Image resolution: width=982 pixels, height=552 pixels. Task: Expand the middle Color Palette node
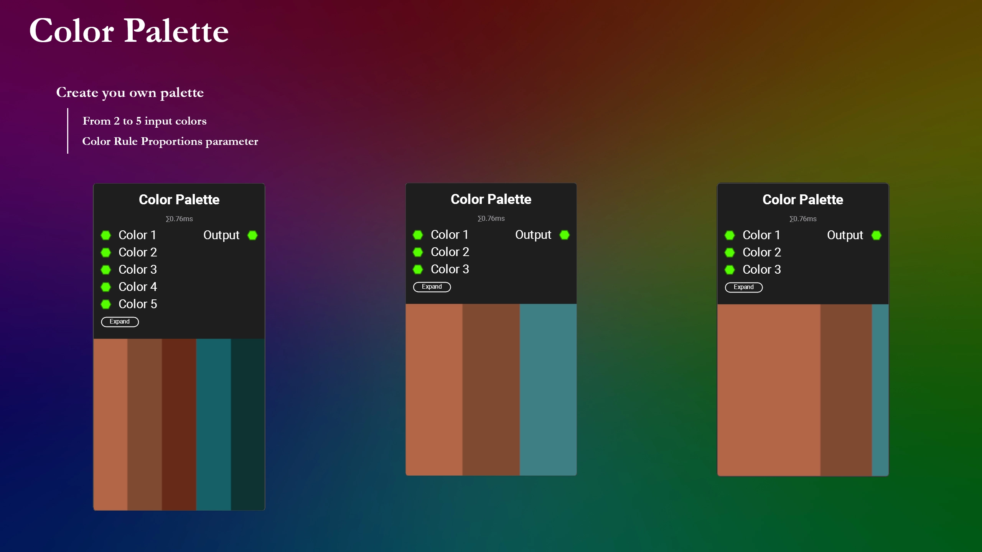(x=432, y=287)
